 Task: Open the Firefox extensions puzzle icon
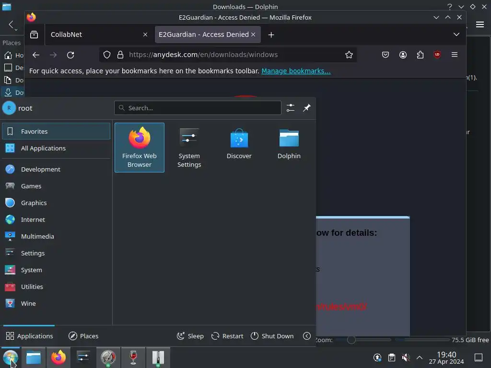tap(420, 55)
